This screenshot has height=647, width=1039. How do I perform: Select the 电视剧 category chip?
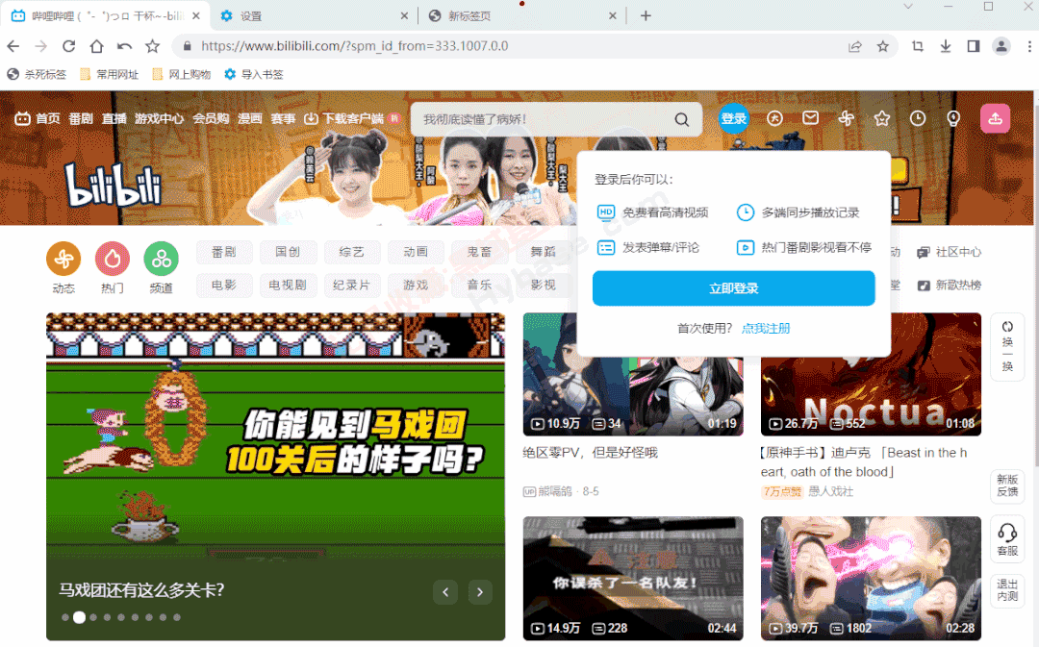point(288,286)
